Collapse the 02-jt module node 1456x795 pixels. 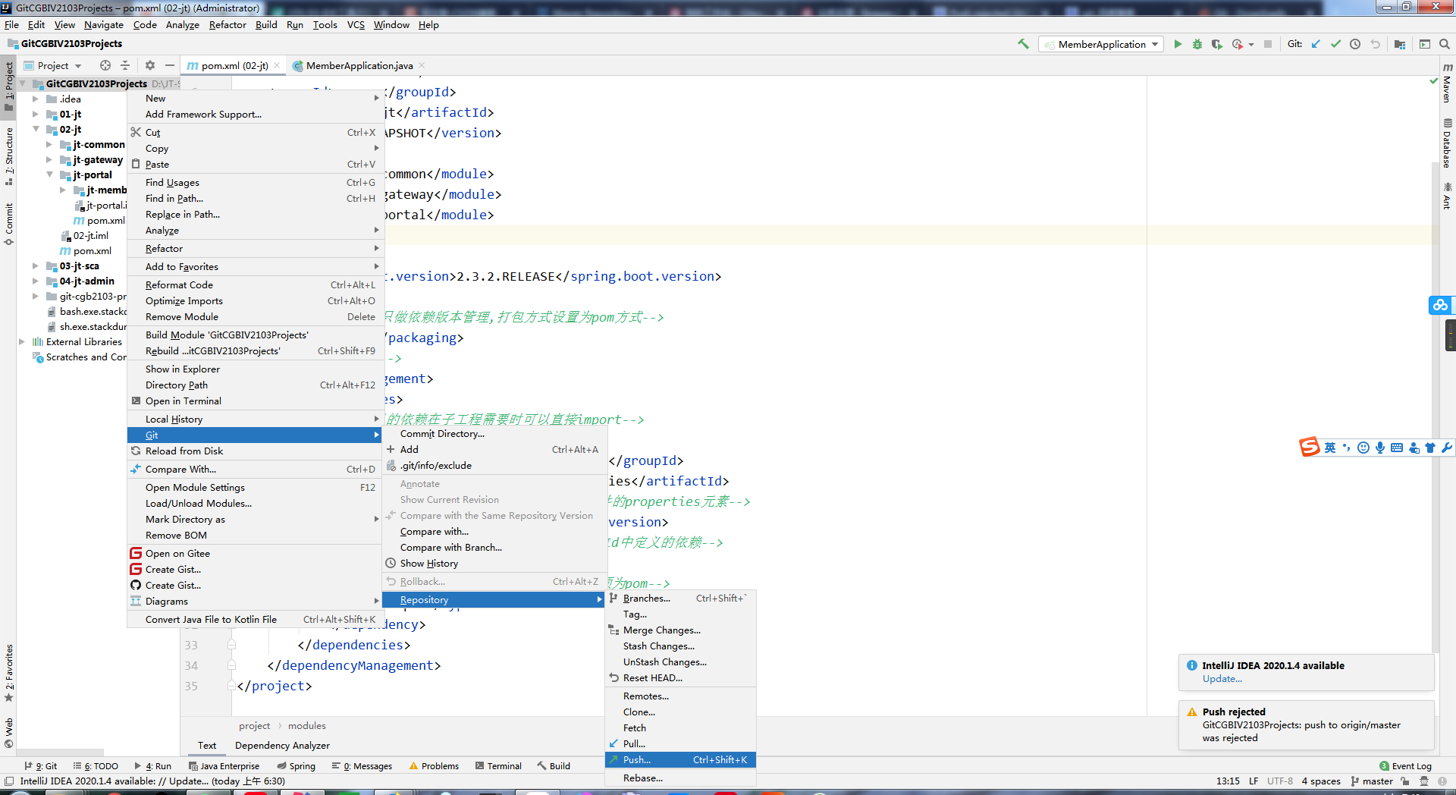(x=35, y=129)
